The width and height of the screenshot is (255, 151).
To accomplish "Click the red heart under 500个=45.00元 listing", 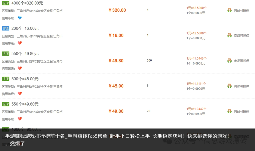I will pyautogui.click(x=20, y=93).
